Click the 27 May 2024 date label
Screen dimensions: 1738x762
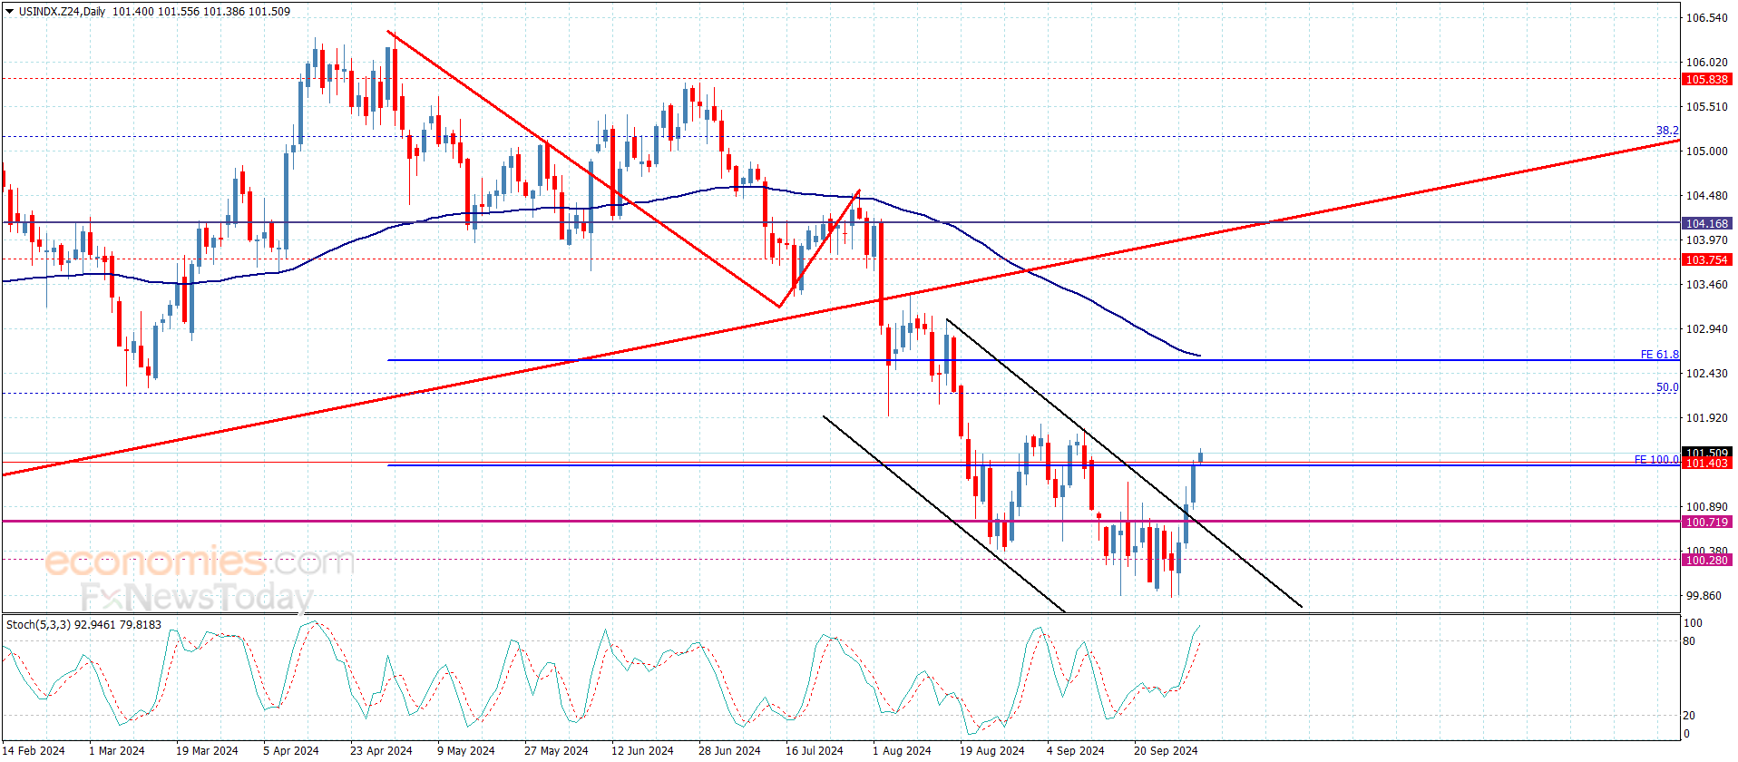tap(556, 750)
